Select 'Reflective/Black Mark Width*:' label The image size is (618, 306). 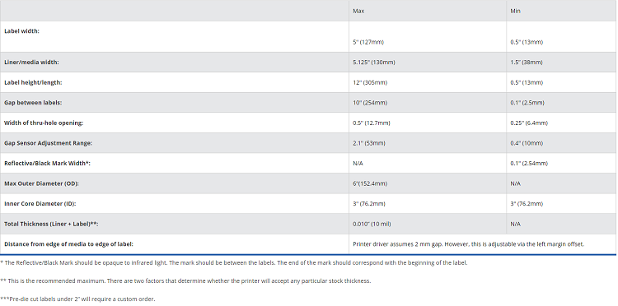tap(47, 163)
